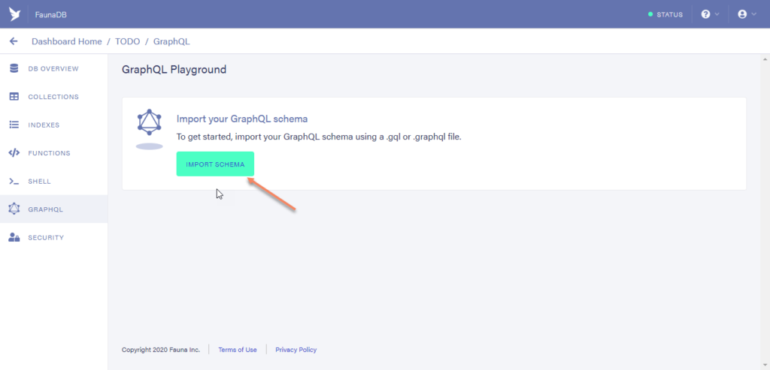
Task: Click the 'Import your GraphQL schema' heading
Action: [x=242, y=119]
